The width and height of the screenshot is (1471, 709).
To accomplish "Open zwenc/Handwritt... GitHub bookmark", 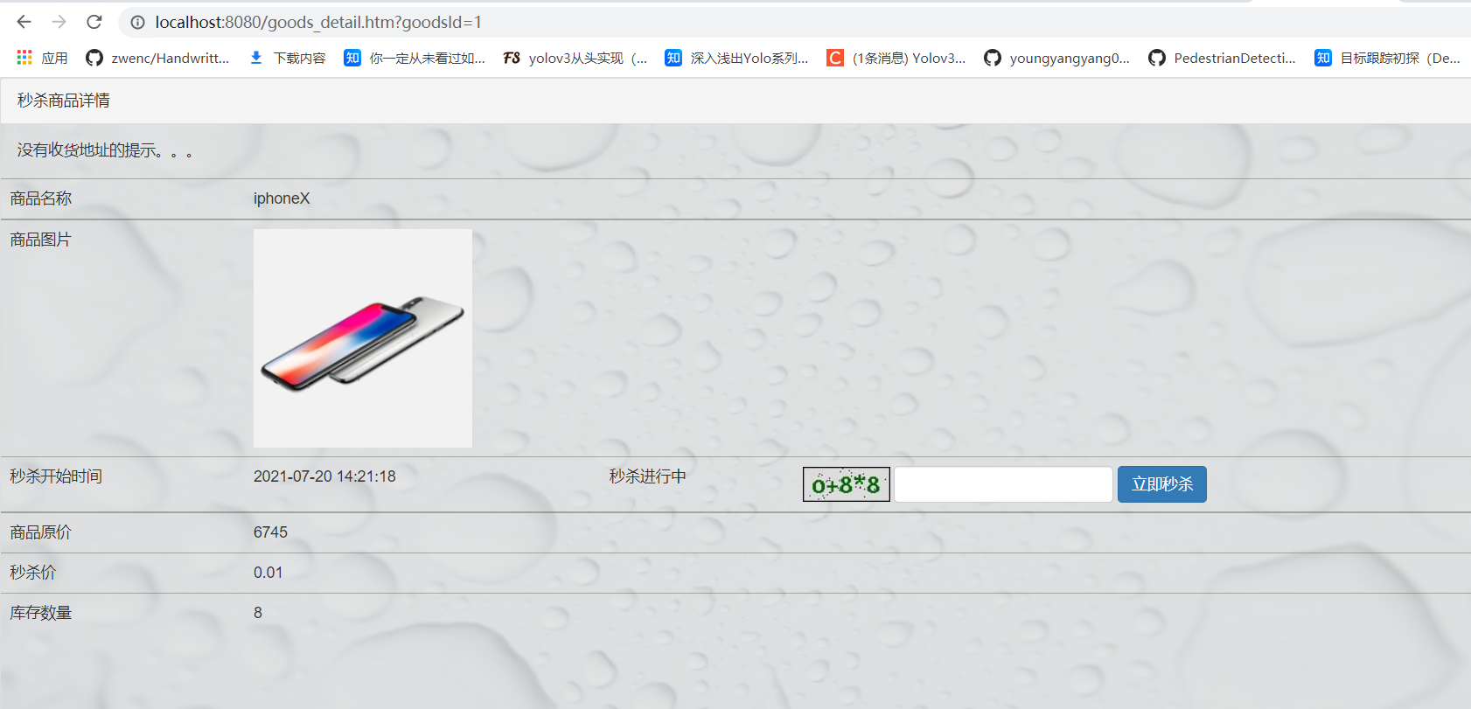I will 157,58.
